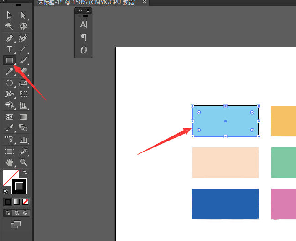This screenshot has height=241, width=296.
Task: Select the peach rectangle
Action: (225, 162)
